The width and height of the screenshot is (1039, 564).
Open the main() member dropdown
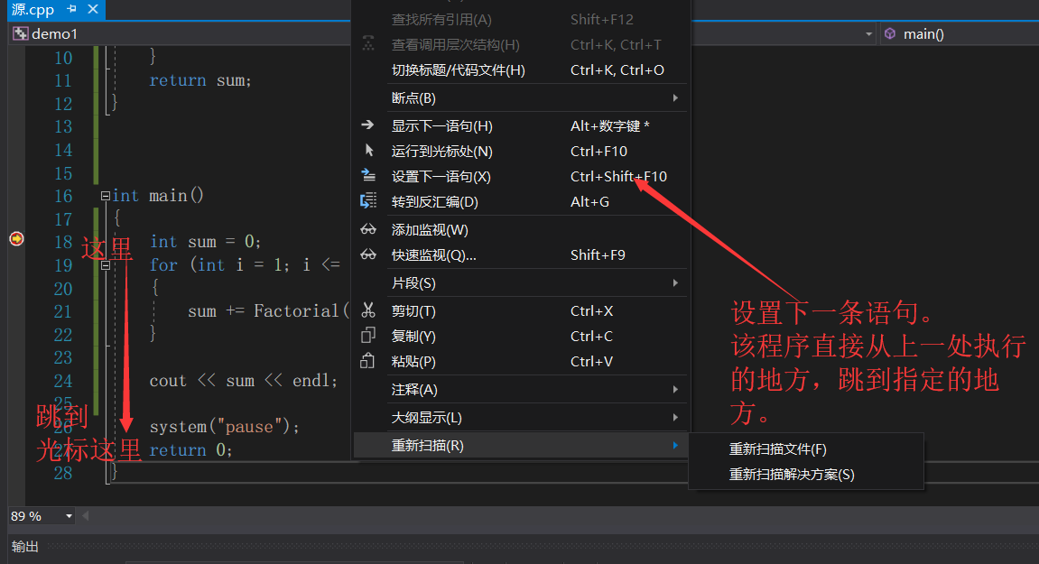click(959, 33)
